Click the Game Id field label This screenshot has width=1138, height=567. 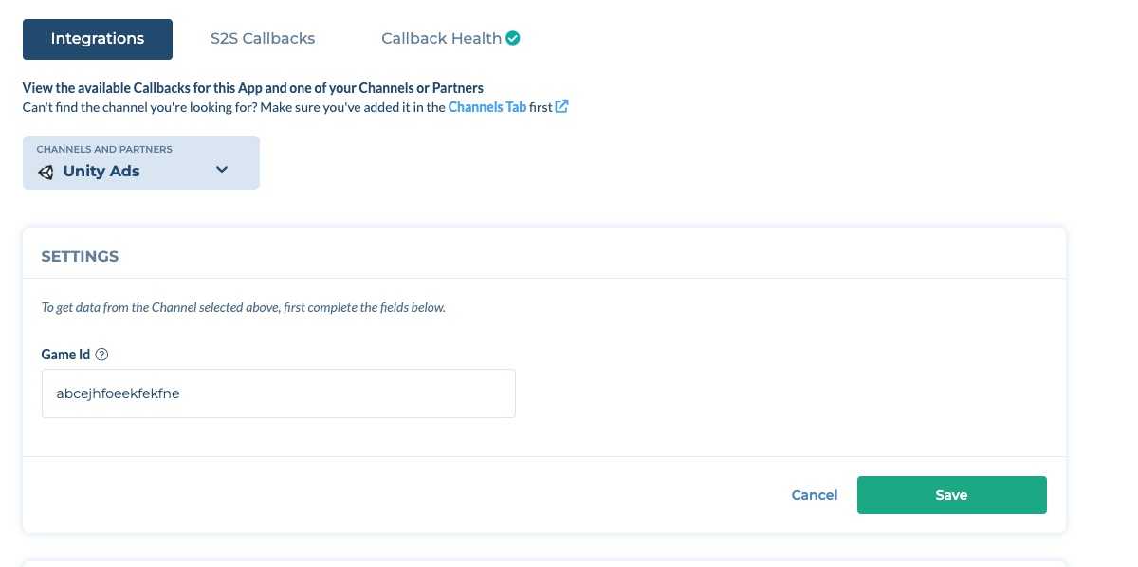65,355
